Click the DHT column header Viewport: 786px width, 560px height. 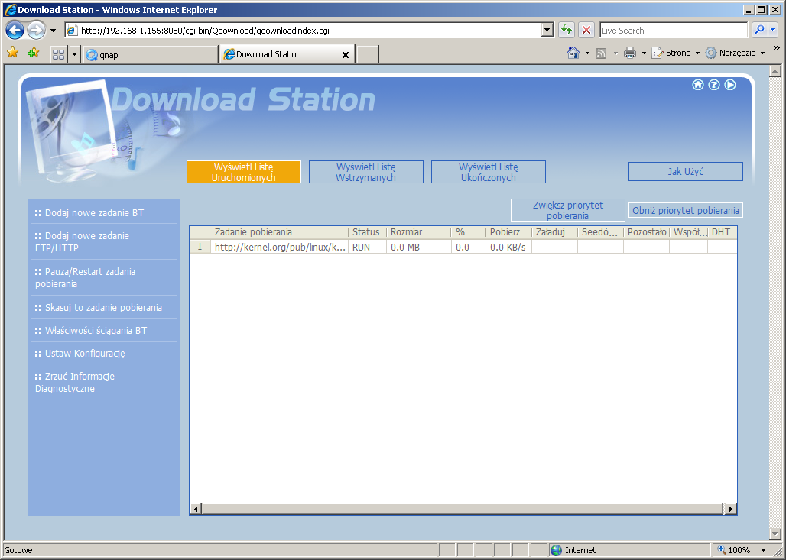(x=722, y=232)
